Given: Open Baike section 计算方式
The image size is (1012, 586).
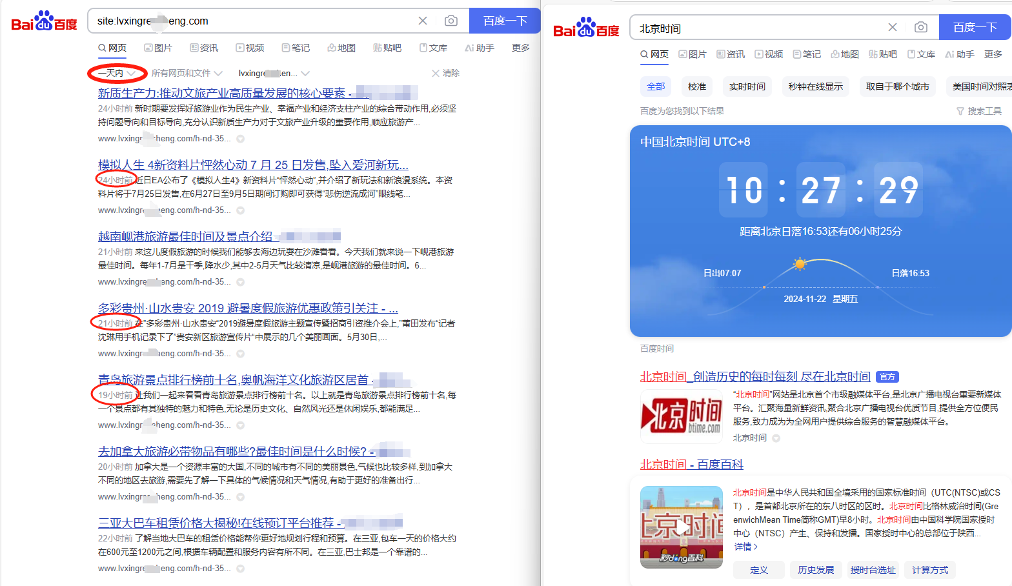Looking at the screenshot, I should click(x=930, y=570).
